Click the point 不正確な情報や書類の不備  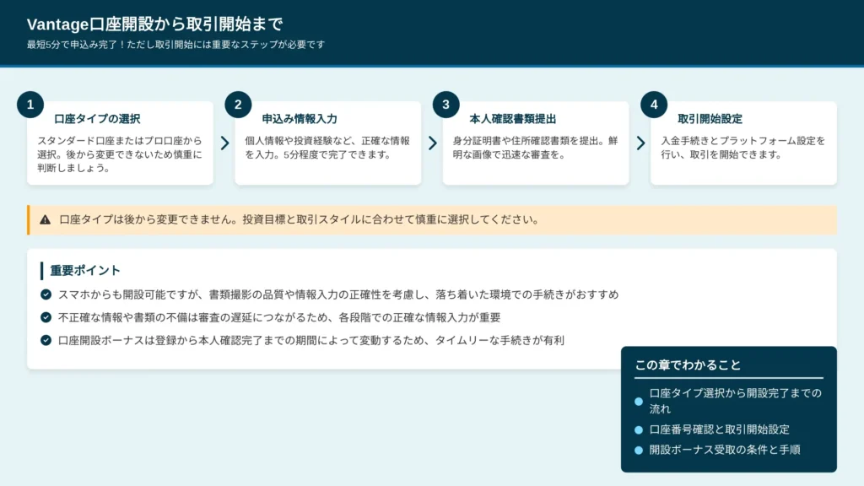pos(279,317)
